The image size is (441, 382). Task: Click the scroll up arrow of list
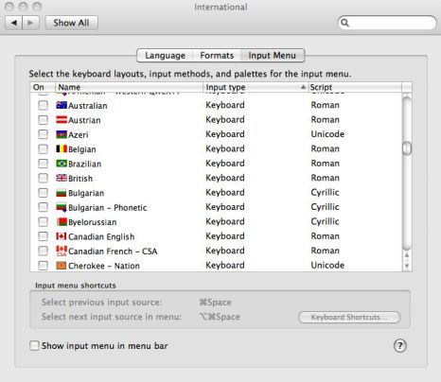[407, 255]
